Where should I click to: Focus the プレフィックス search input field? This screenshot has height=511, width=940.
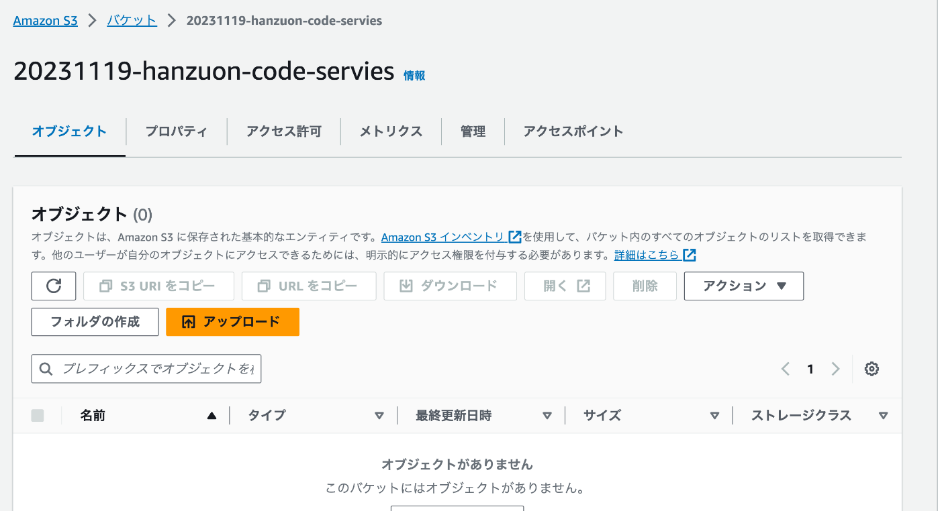pyautogui.click(x=146, y=369)
